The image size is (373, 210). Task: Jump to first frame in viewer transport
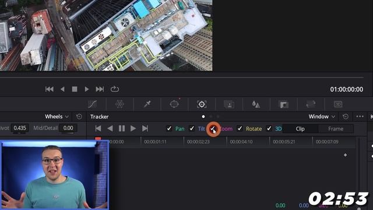click(49, 89)
